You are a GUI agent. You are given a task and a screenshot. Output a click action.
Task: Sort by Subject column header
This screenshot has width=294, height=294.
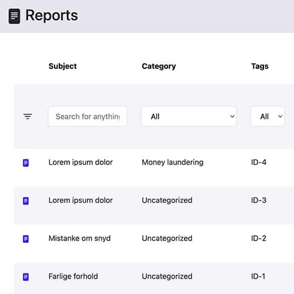(62, 66)
